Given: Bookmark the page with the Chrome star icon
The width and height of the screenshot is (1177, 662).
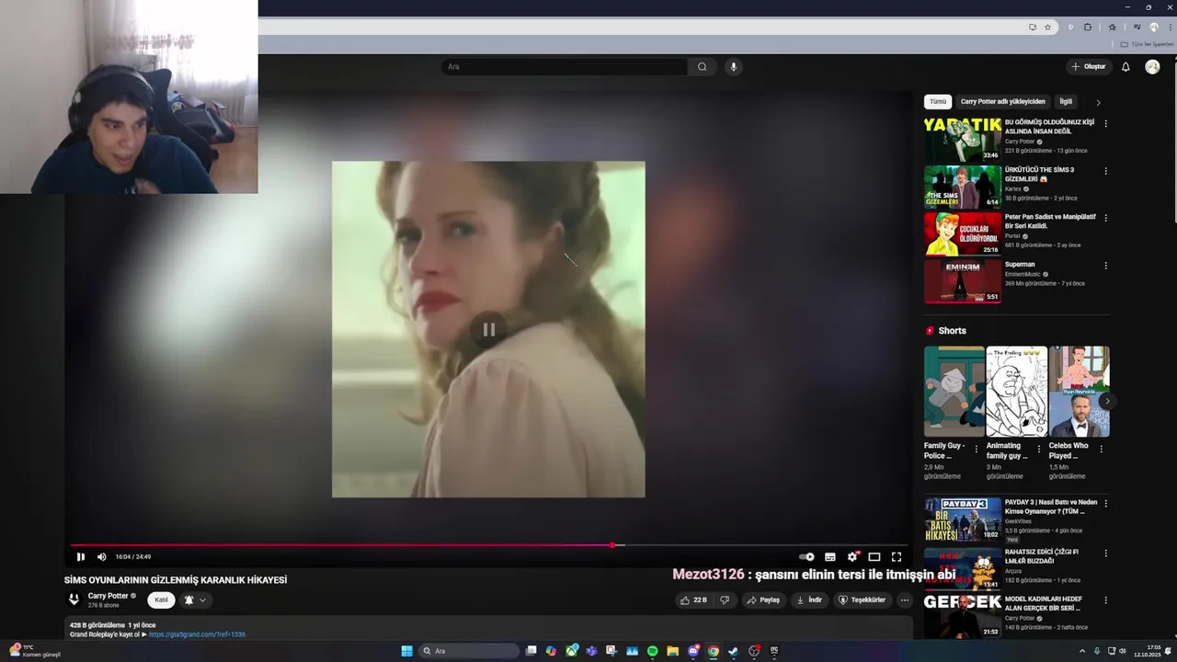Looking at the screenshot, I should click(x=1047, y=28).
